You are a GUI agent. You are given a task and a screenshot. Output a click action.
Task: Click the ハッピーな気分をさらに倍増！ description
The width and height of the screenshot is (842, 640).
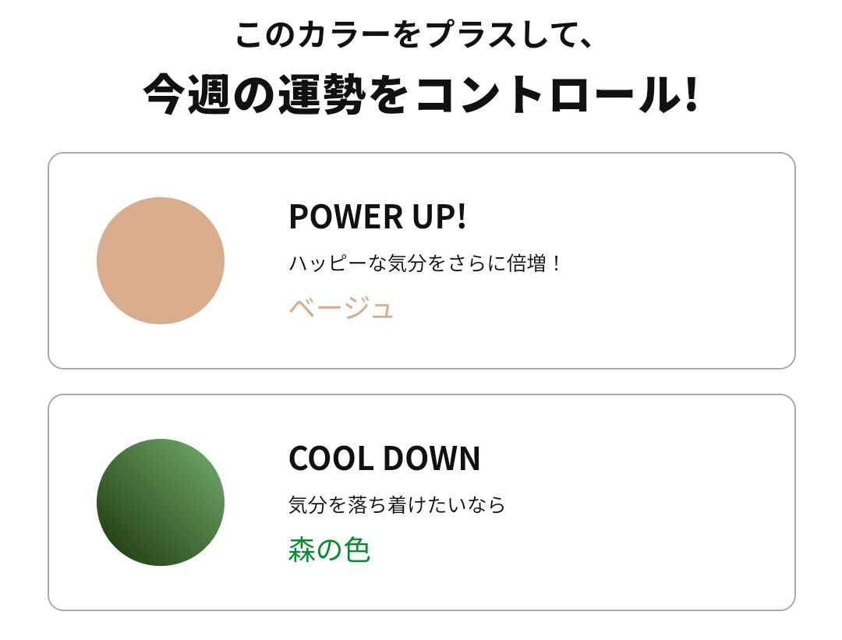click(425, 263)
